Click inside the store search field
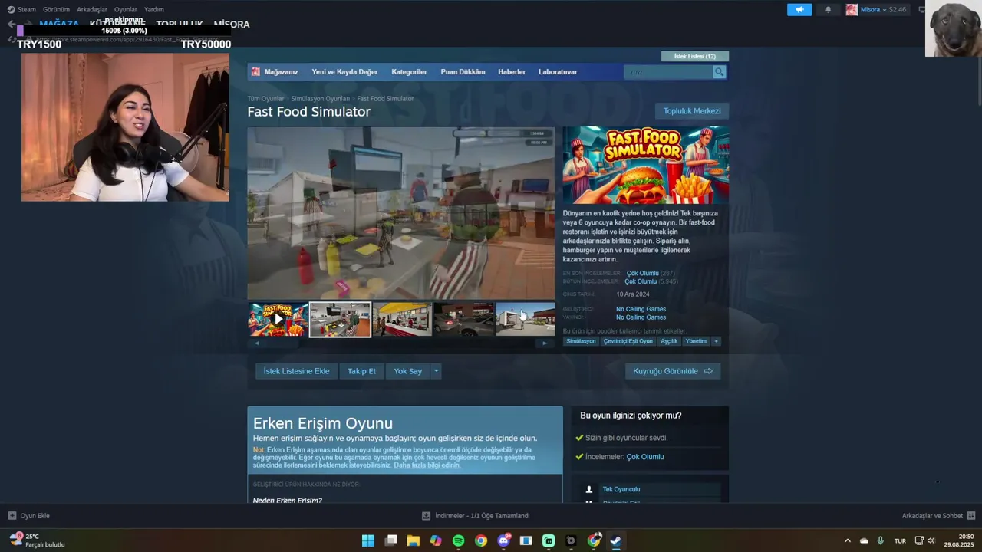Screen dimensions: 982x552 668,72
